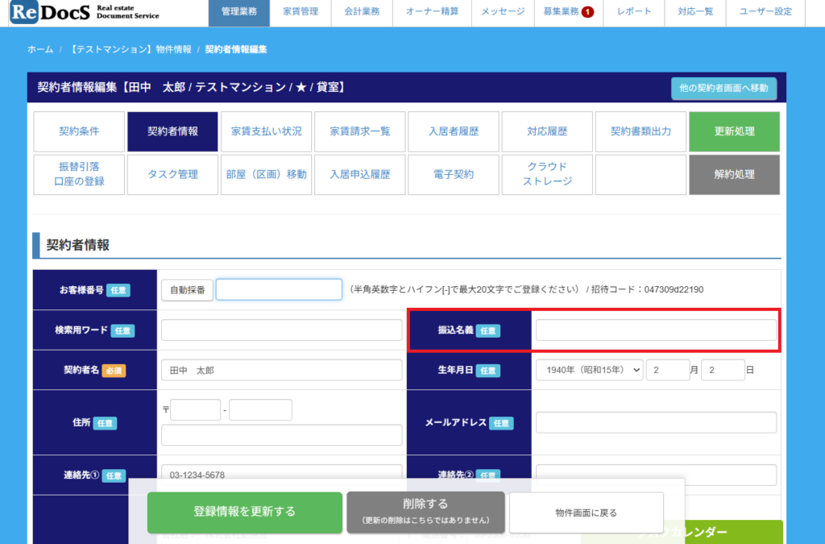Open 【テストマンション】物件情報 breadcrumb link
The width and height of the screenshot is (825, 544).
129,49
